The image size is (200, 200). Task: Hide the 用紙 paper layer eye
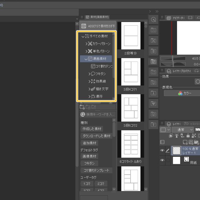[x=162, y=160]
